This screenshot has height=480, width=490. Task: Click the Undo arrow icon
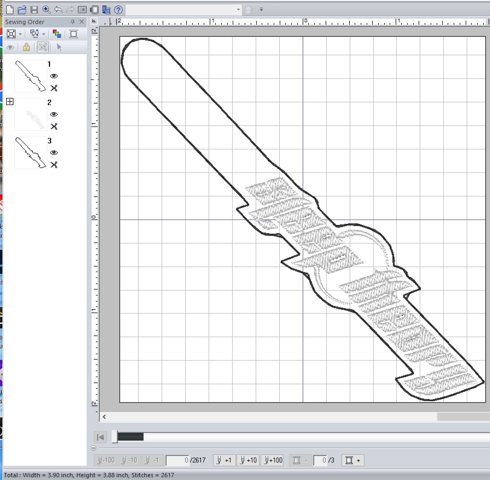coord(58,10)
